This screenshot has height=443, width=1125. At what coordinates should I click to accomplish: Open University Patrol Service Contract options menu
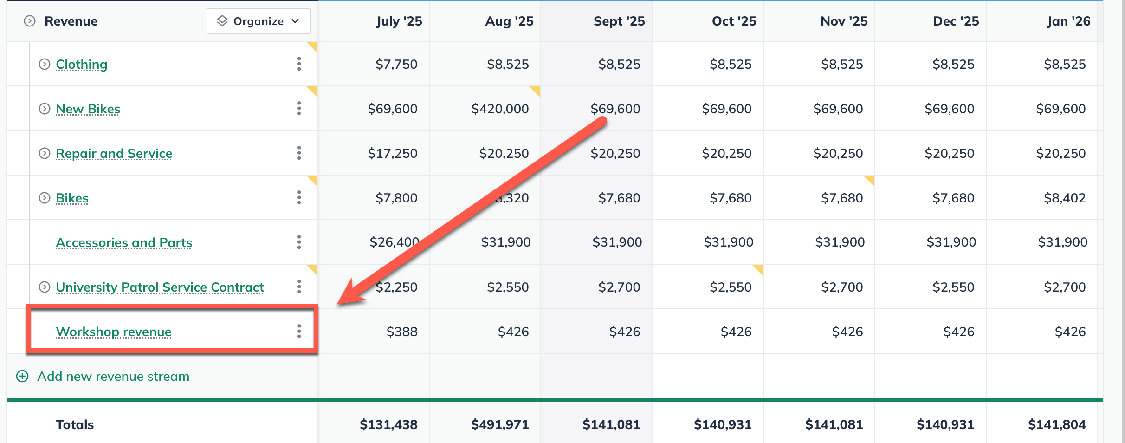299,287
